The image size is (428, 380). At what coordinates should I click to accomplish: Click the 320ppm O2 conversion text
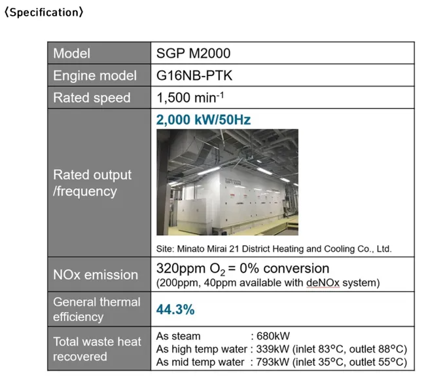pyautogui.click(x=243, y=269)
